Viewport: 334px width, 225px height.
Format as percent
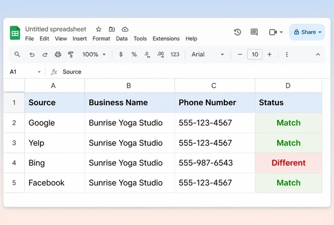point(134,55)
